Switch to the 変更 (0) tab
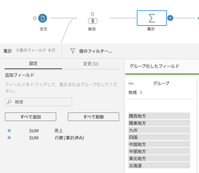This screenshot has width=199, height=173. tap(91, 64)
